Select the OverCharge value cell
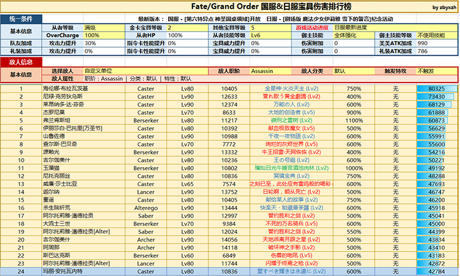460x276 pixels. [104, 35]
